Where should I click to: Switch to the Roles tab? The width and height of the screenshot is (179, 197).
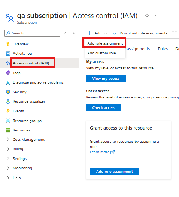tap(163, 49)
